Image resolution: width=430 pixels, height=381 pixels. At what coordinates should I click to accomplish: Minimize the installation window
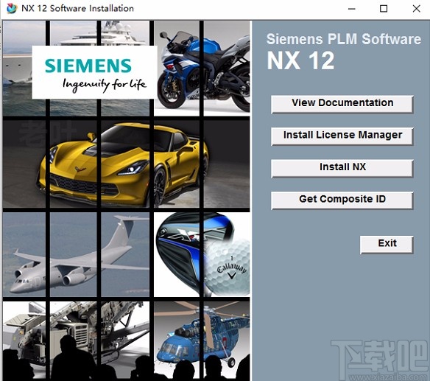pyautogui.click(x=352, y=9)
